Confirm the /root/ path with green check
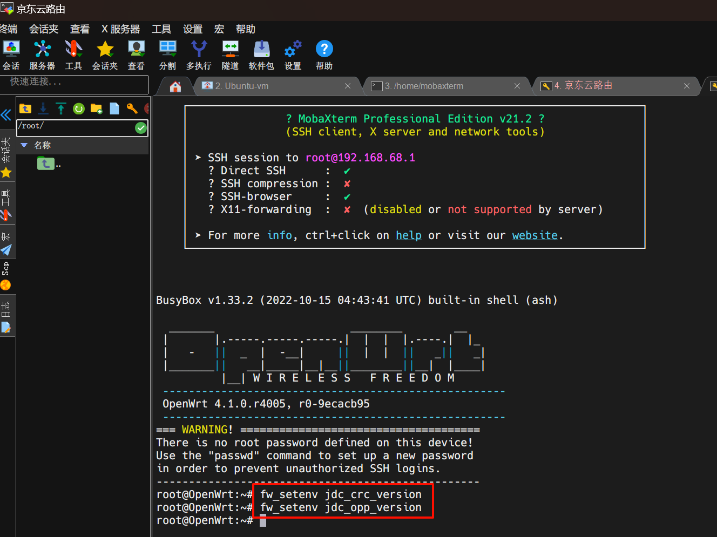 [x=141, y=128]
